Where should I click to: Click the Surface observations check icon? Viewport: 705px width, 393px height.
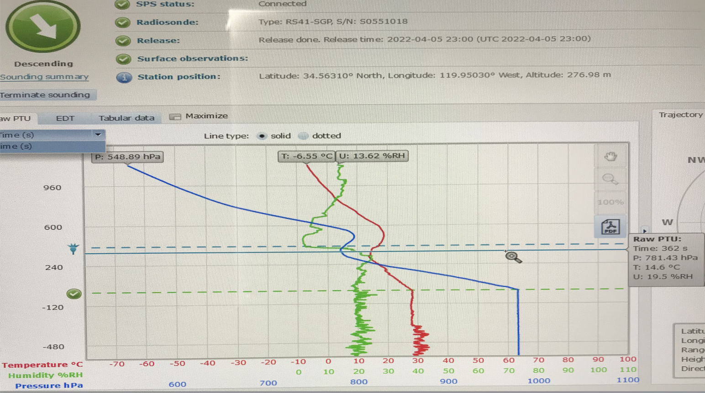coord(123,59)
